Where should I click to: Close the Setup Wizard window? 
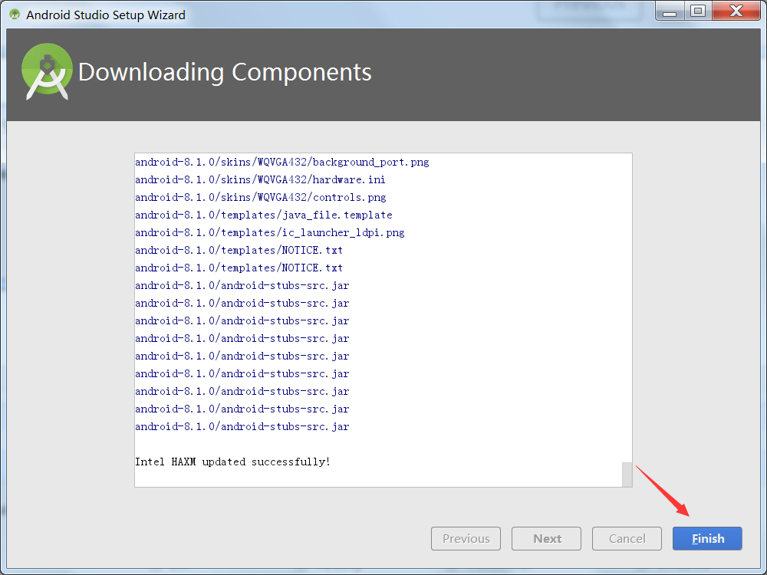(736, 11)
